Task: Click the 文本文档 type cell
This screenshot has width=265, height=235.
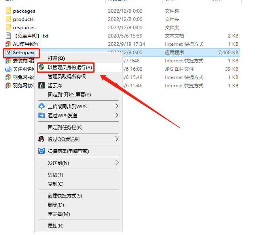Action: point(174,36)
